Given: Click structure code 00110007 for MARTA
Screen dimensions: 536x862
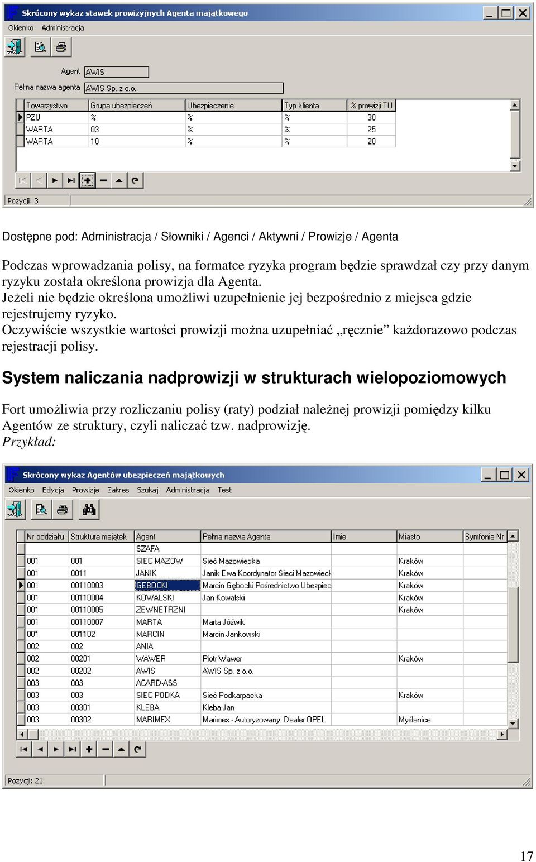Looking at the screenshot, I should 102,622.
